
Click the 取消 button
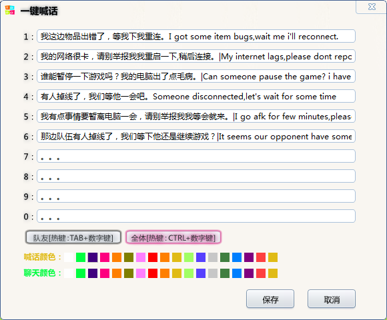[x=332, y=299]
